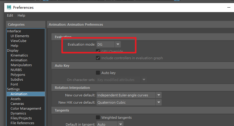This screenshot has width=234, height=126.
Task: Enable Weighted tangents checkbox
Action: click(x=98, y=118)
